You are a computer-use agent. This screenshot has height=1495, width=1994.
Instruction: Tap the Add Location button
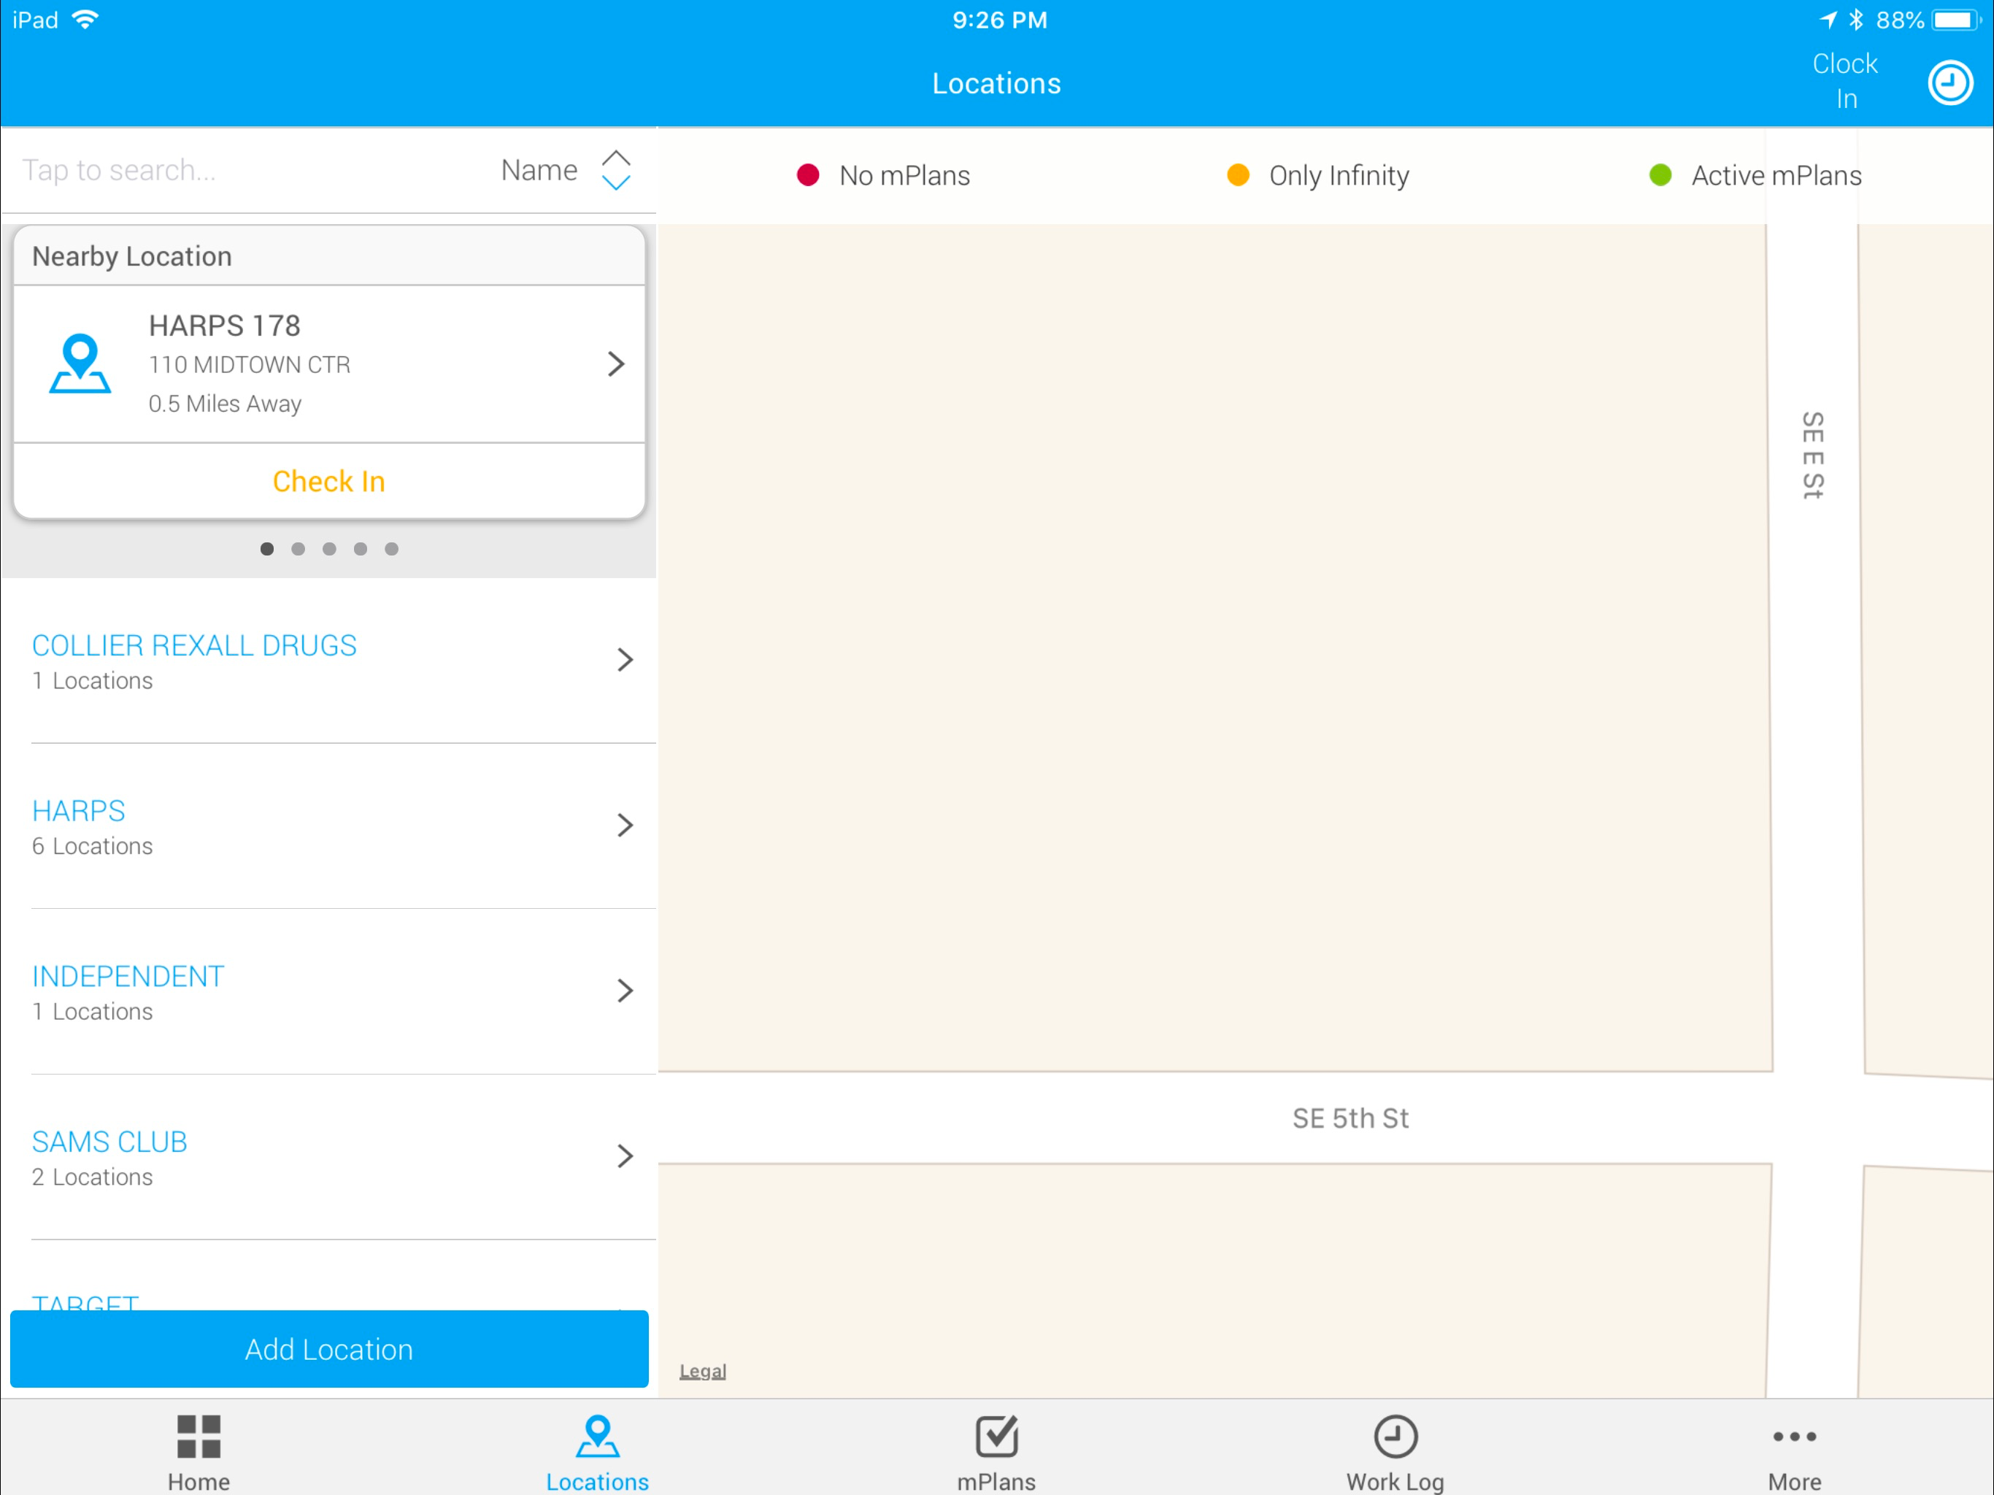329,1349
